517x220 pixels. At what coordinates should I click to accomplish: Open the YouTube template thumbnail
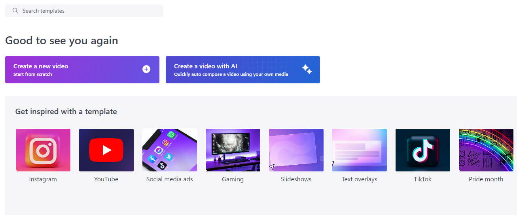pos(106,150)
